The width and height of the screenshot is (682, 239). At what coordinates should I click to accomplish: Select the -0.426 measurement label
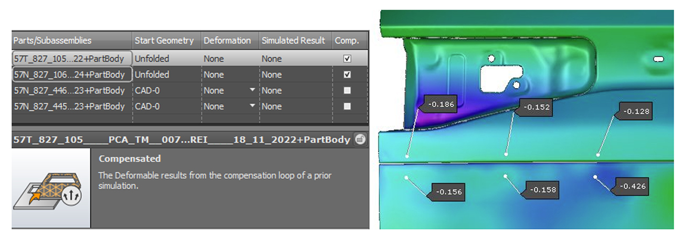pos(632,186)
